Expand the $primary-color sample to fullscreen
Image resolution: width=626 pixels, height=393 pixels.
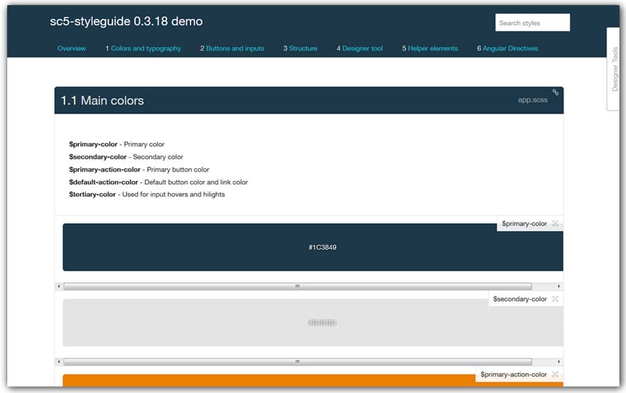point(555,223)
